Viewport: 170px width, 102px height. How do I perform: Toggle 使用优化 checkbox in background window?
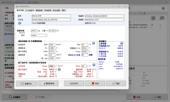(5, 34)
